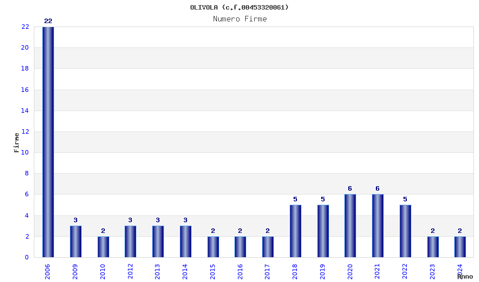Click the y-axis tick label '0'
The image size is (479, 282).
pos(27,258)
